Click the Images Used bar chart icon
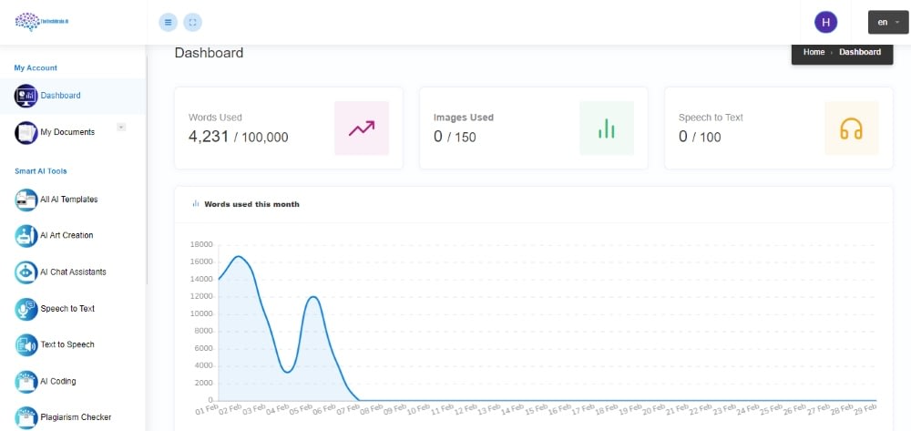Viewport: 911px width, 431px height. click(607, 128)
